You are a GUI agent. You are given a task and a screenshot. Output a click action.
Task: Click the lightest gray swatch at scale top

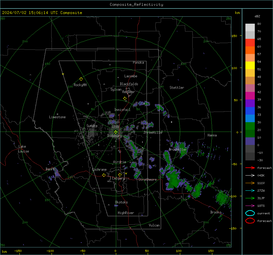coord(250,28)
